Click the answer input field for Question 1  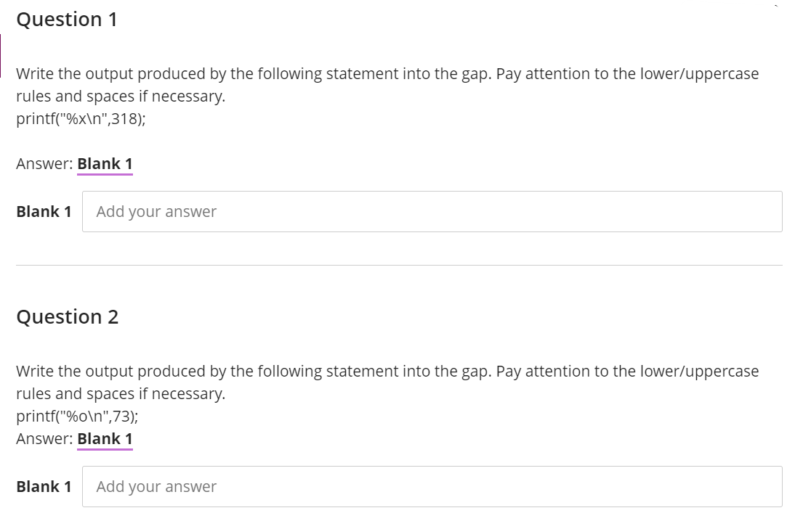(x=432, y=211)
